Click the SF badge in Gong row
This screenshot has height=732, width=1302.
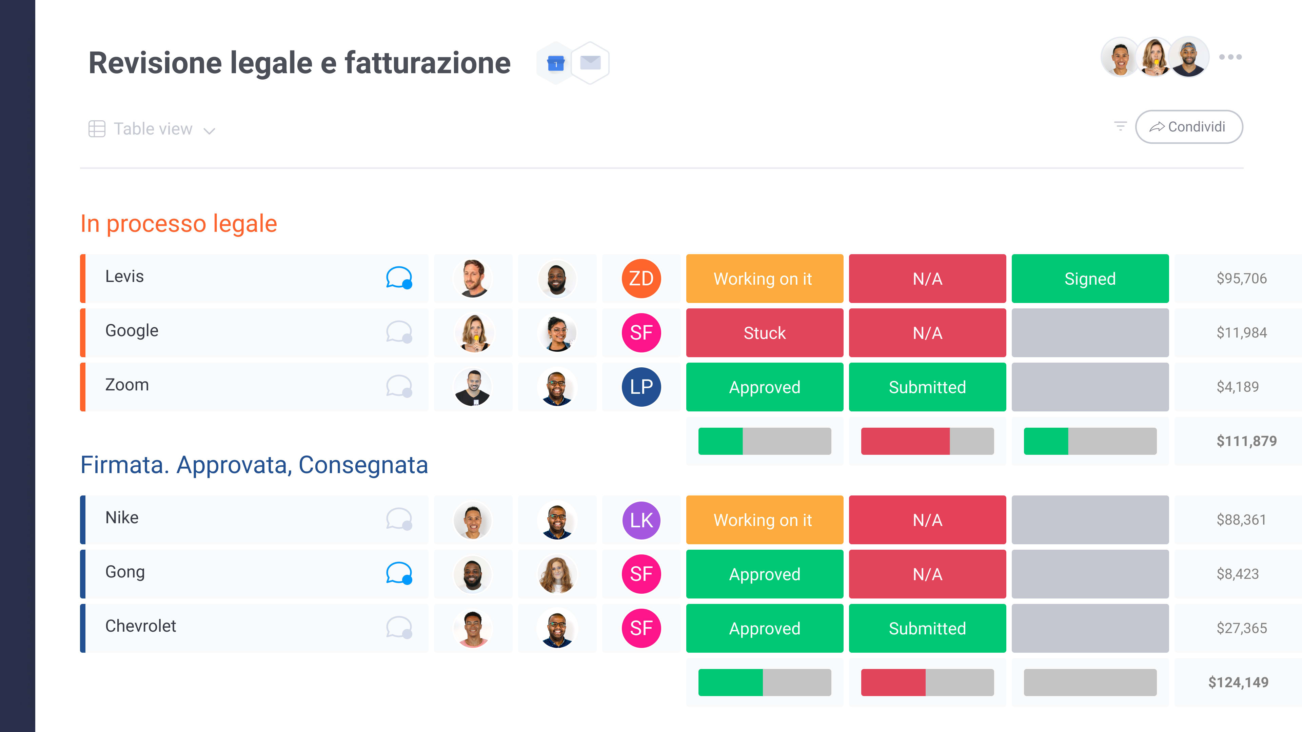tap(642, 574)
